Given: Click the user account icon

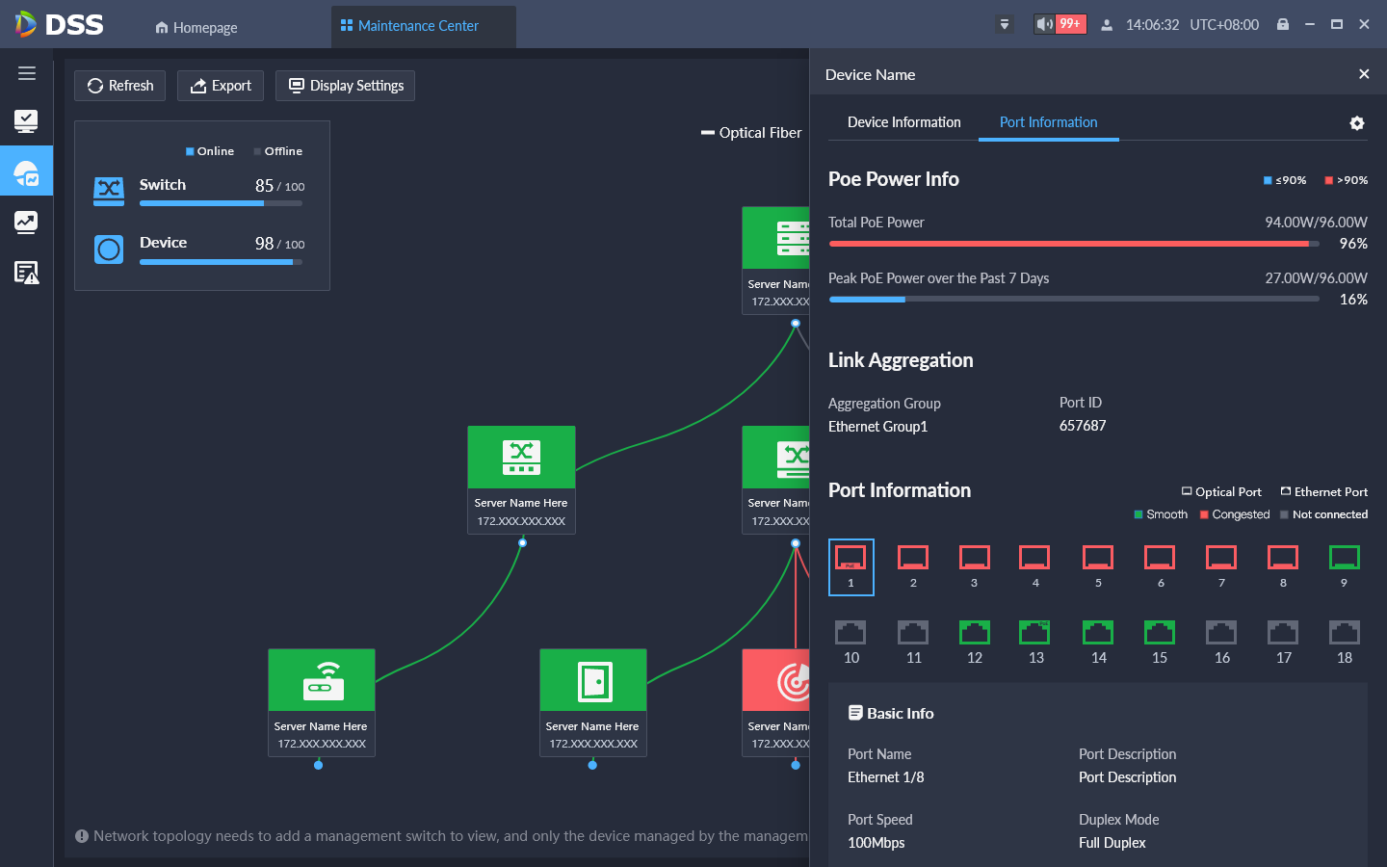Looking at the screenshot, I should [1107, 25].
